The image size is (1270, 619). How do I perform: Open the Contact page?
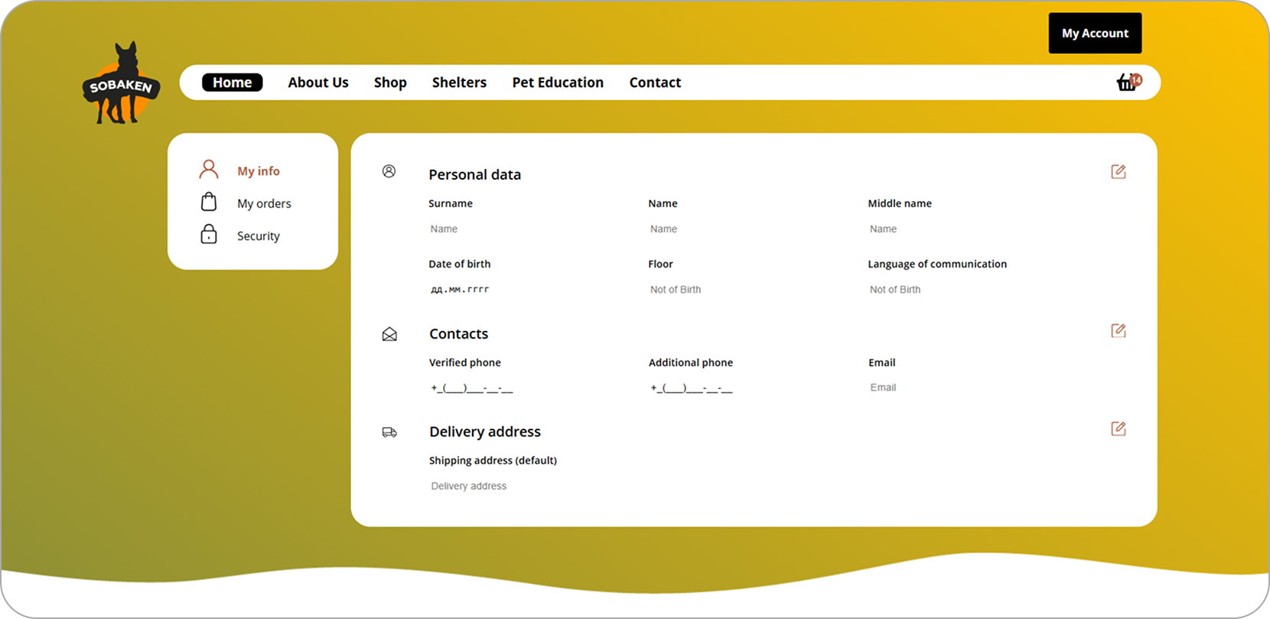(655, 83)
